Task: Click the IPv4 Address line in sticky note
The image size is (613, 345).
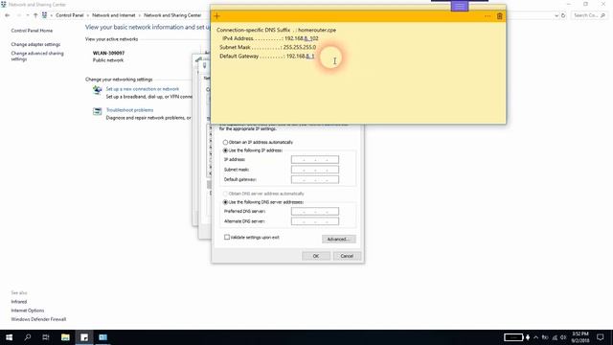Action: [270, 38]
